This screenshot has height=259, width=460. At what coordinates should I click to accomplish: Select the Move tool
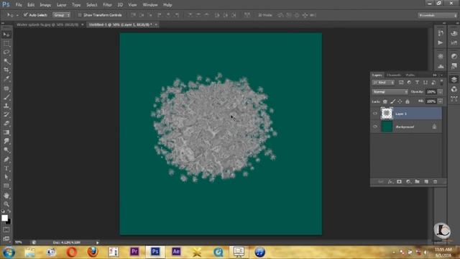[6, 35]
